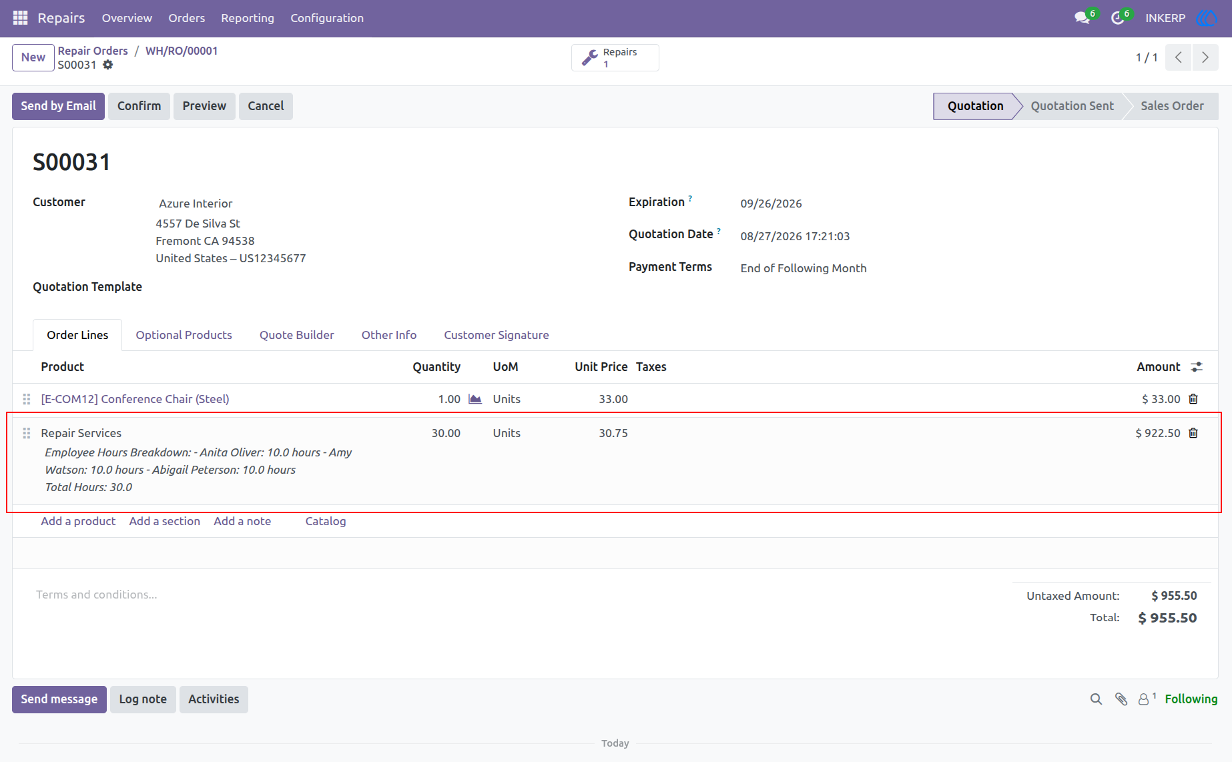Open forecast chart icon for Conference Chair
1232x762 pixels.
pyautogui.click(x=475, y=399)
